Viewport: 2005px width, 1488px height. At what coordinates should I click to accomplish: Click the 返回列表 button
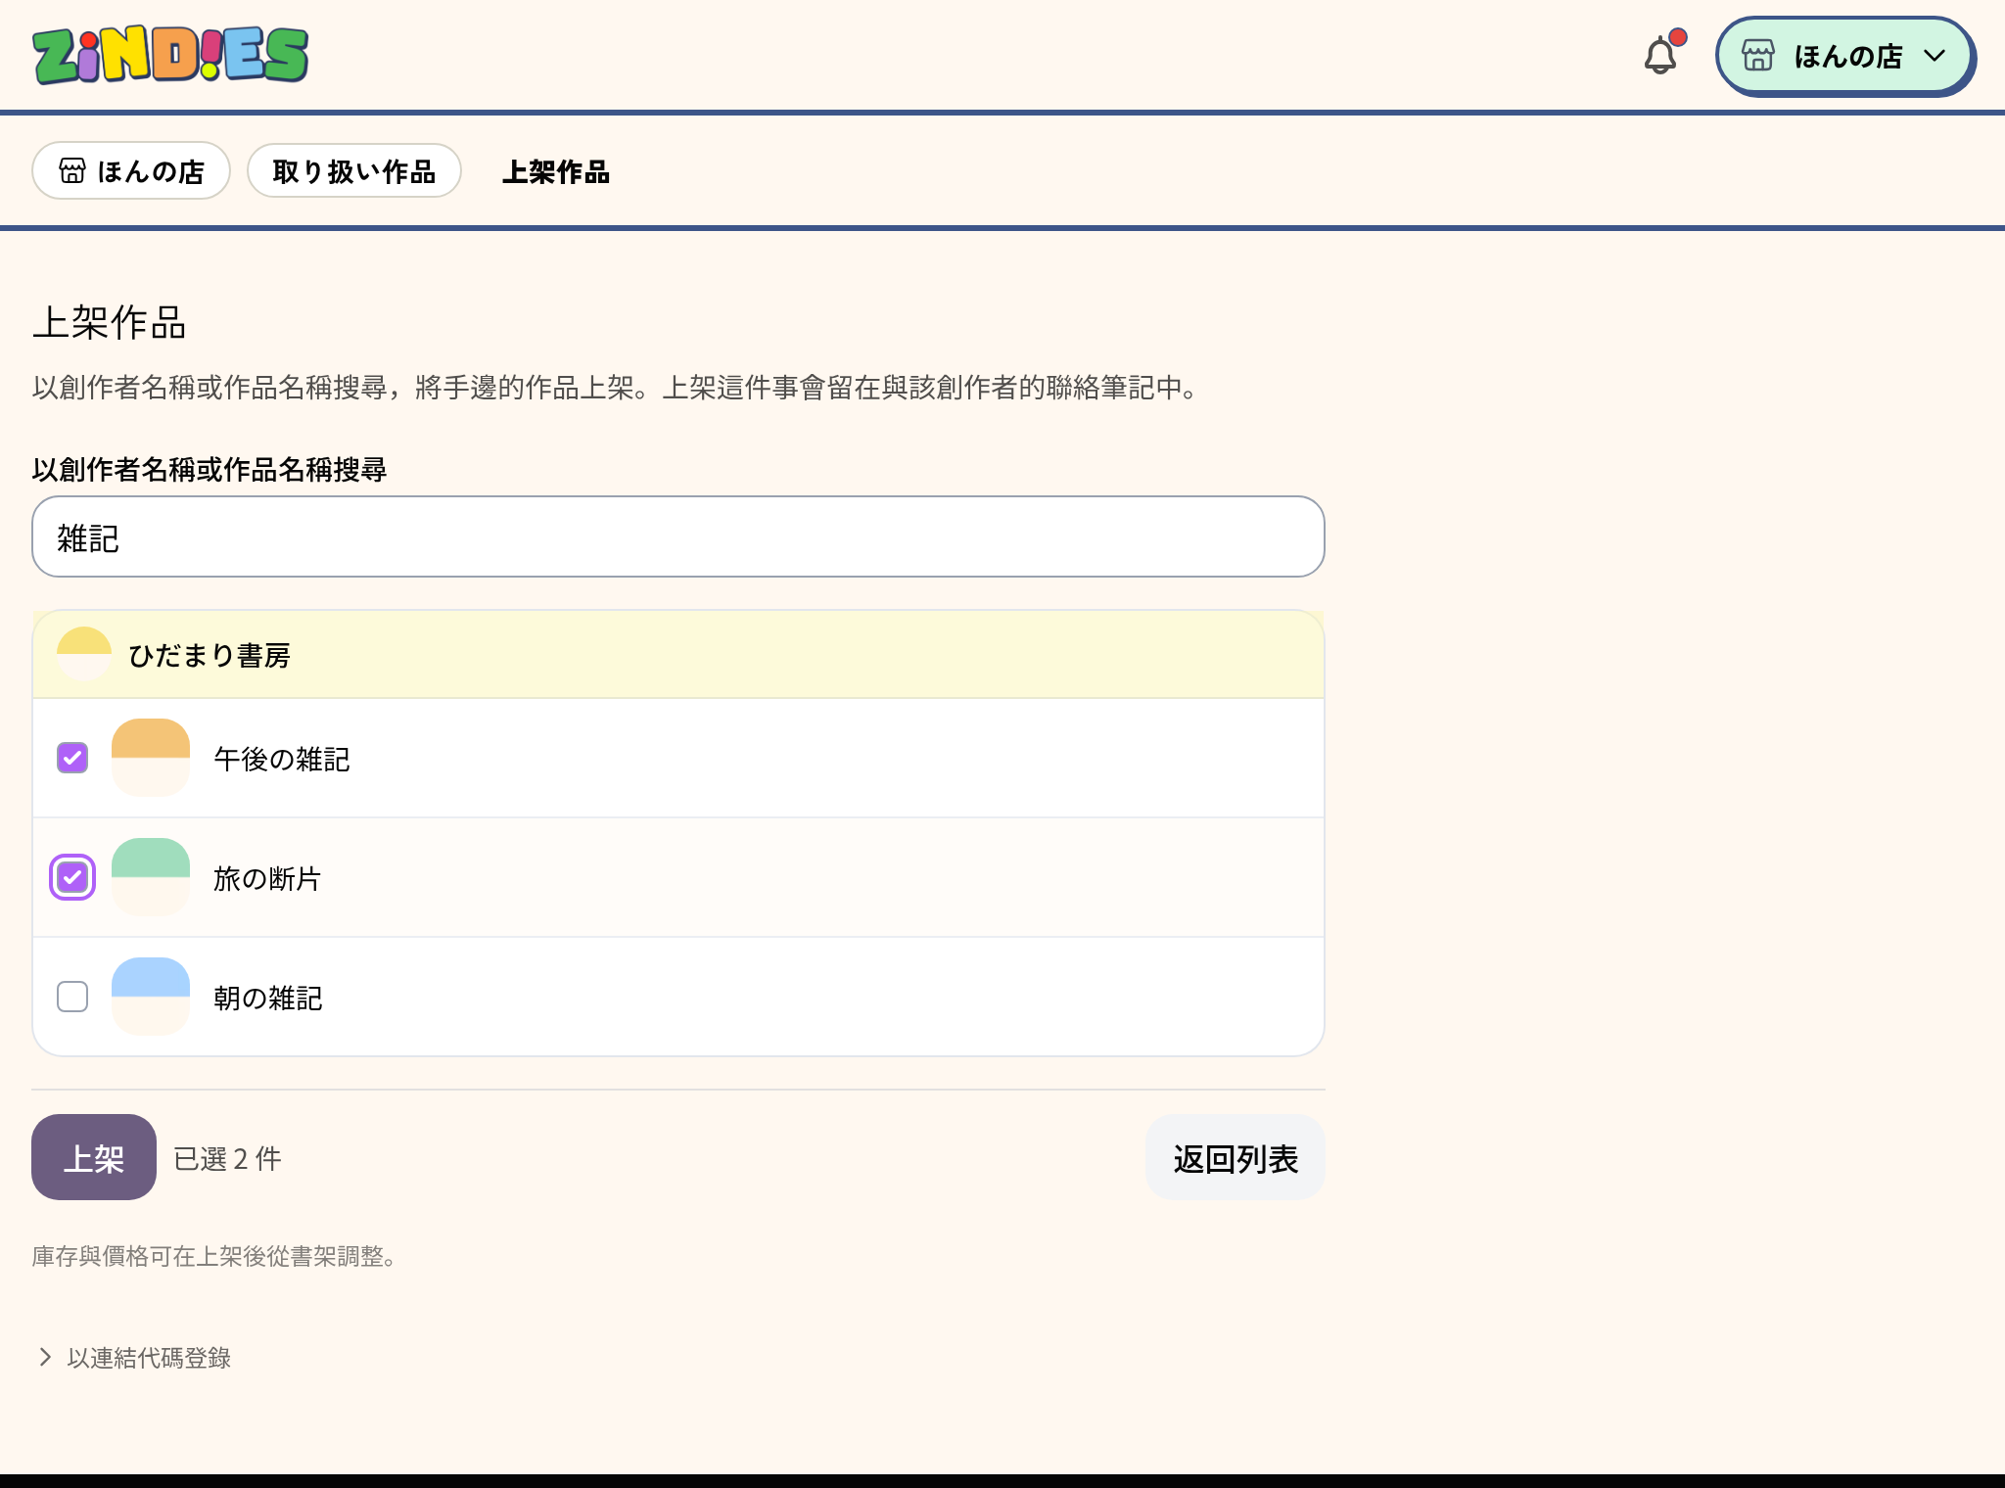[1236, 1158]
